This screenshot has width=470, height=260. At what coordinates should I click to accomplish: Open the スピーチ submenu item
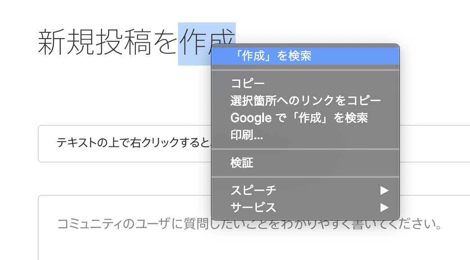click(253, 190)
